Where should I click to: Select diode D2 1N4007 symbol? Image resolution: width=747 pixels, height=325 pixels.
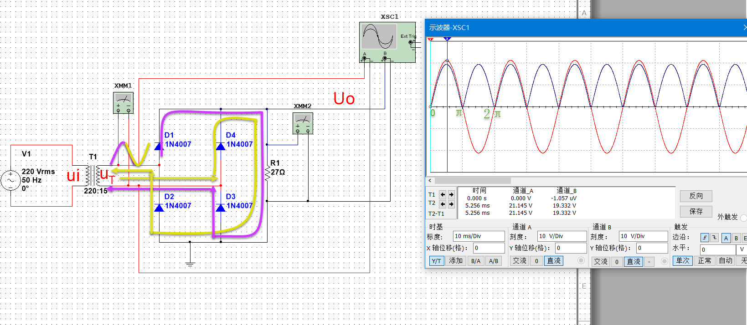159,208
